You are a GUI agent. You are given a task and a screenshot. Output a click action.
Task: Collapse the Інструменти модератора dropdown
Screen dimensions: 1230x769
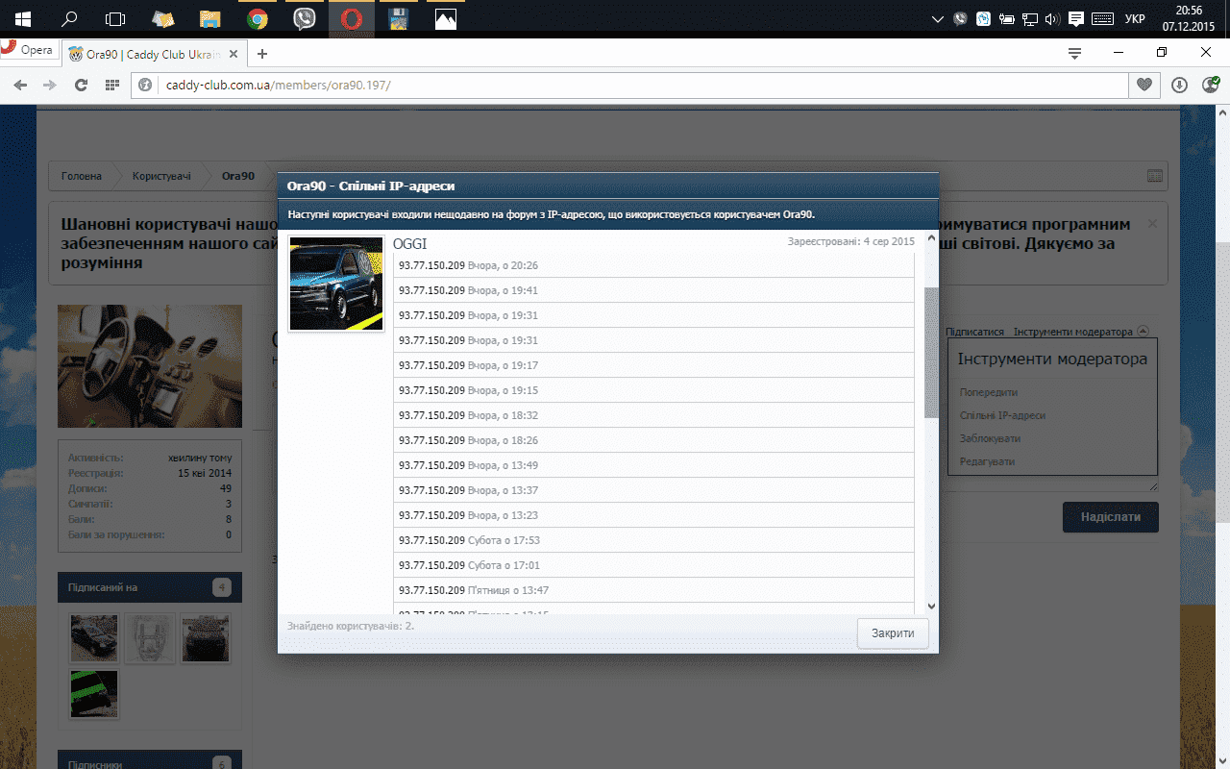click(x=1143, y=332)
